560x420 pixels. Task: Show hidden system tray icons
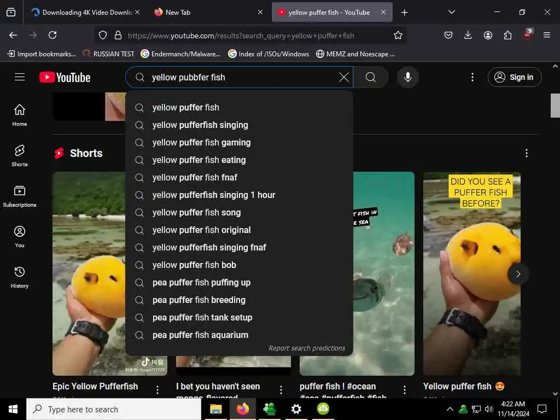pos(450,409)
